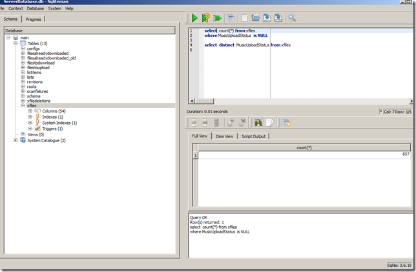Run the SQL query with green play icon
The image size is (416, 272).
194,18
